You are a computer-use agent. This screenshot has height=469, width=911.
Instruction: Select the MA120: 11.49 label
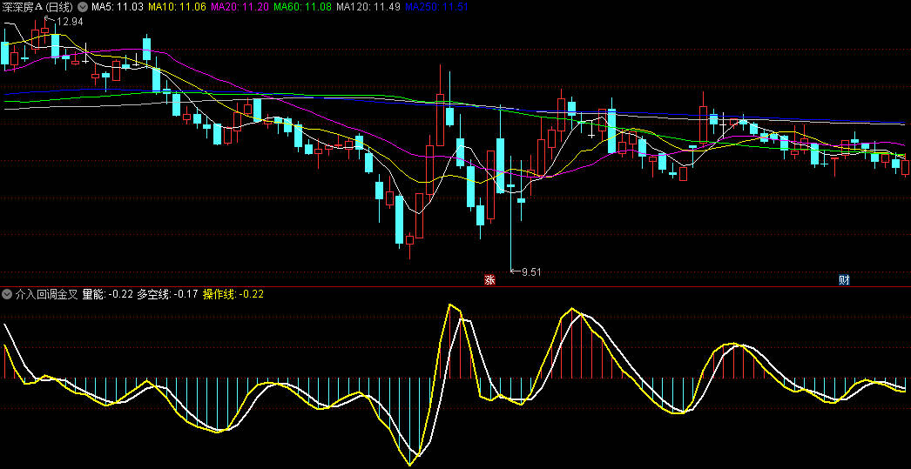click(x=369, y=7)
